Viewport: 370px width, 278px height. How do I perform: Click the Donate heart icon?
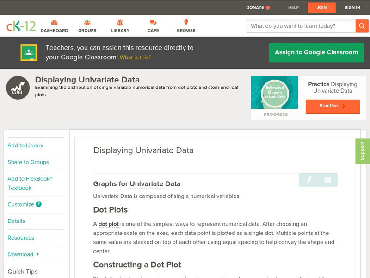point(268,8)
